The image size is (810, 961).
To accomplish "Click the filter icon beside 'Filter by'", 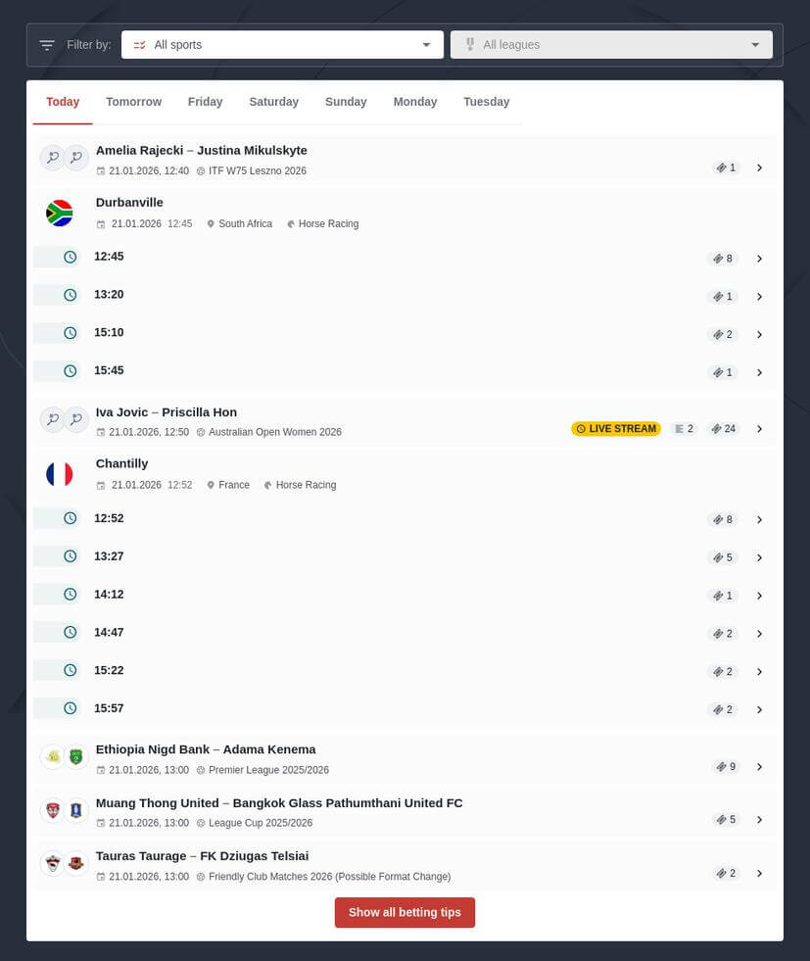I will (x=46, y=44).
